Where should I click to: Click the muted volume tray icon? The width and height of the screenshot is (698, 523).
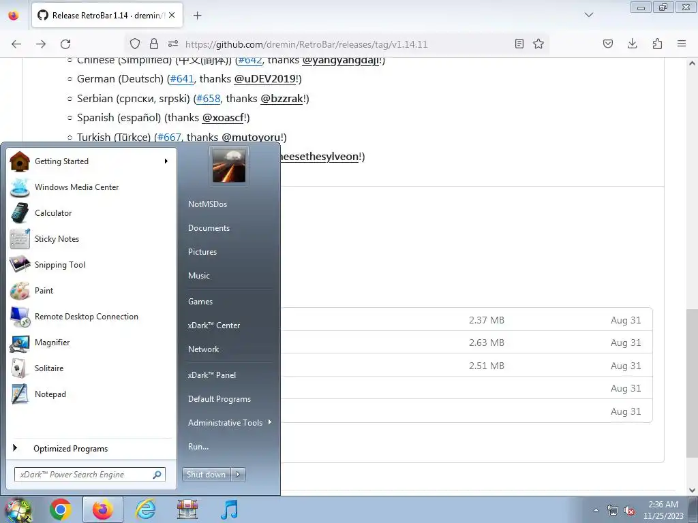(x=629, y=511)
